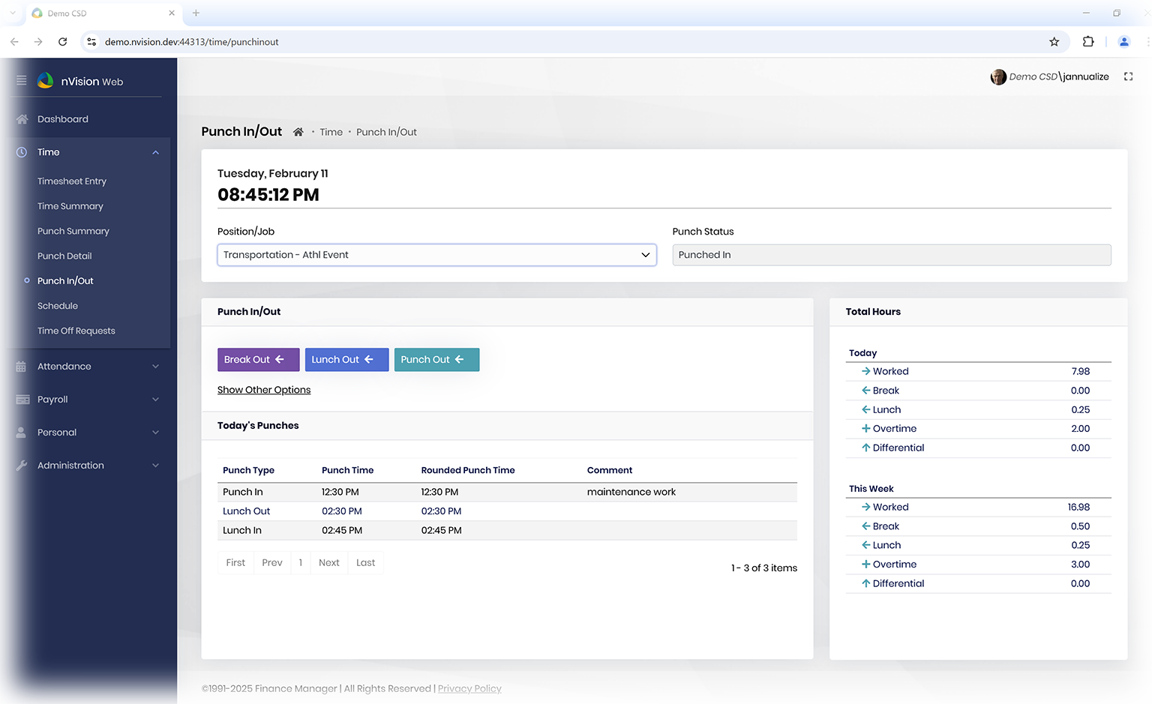Image resolution: width=1152 pixels, height=704 pixels.
Task: Click the Lunch Out button
Action: (346, 360)
